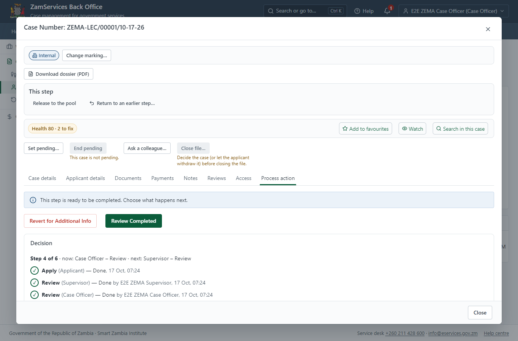518x341 pixels.
Task: Click check icon beside Review (Case Officer) step
Action: (x=35, y=295)
